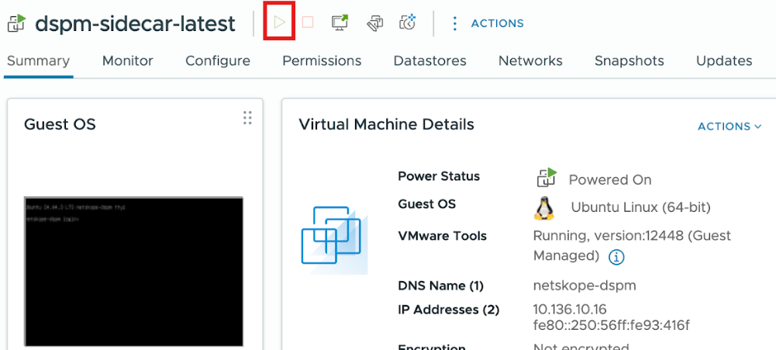Click the IP Addresses (2) label

pos(449,310)
